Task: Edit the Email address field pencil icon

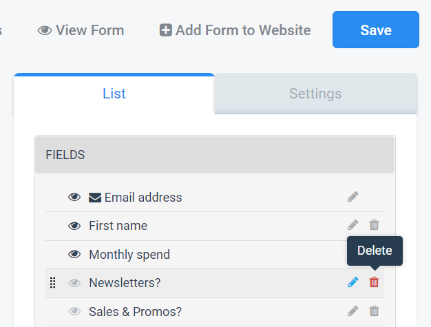Action: (x=353, y=197)
